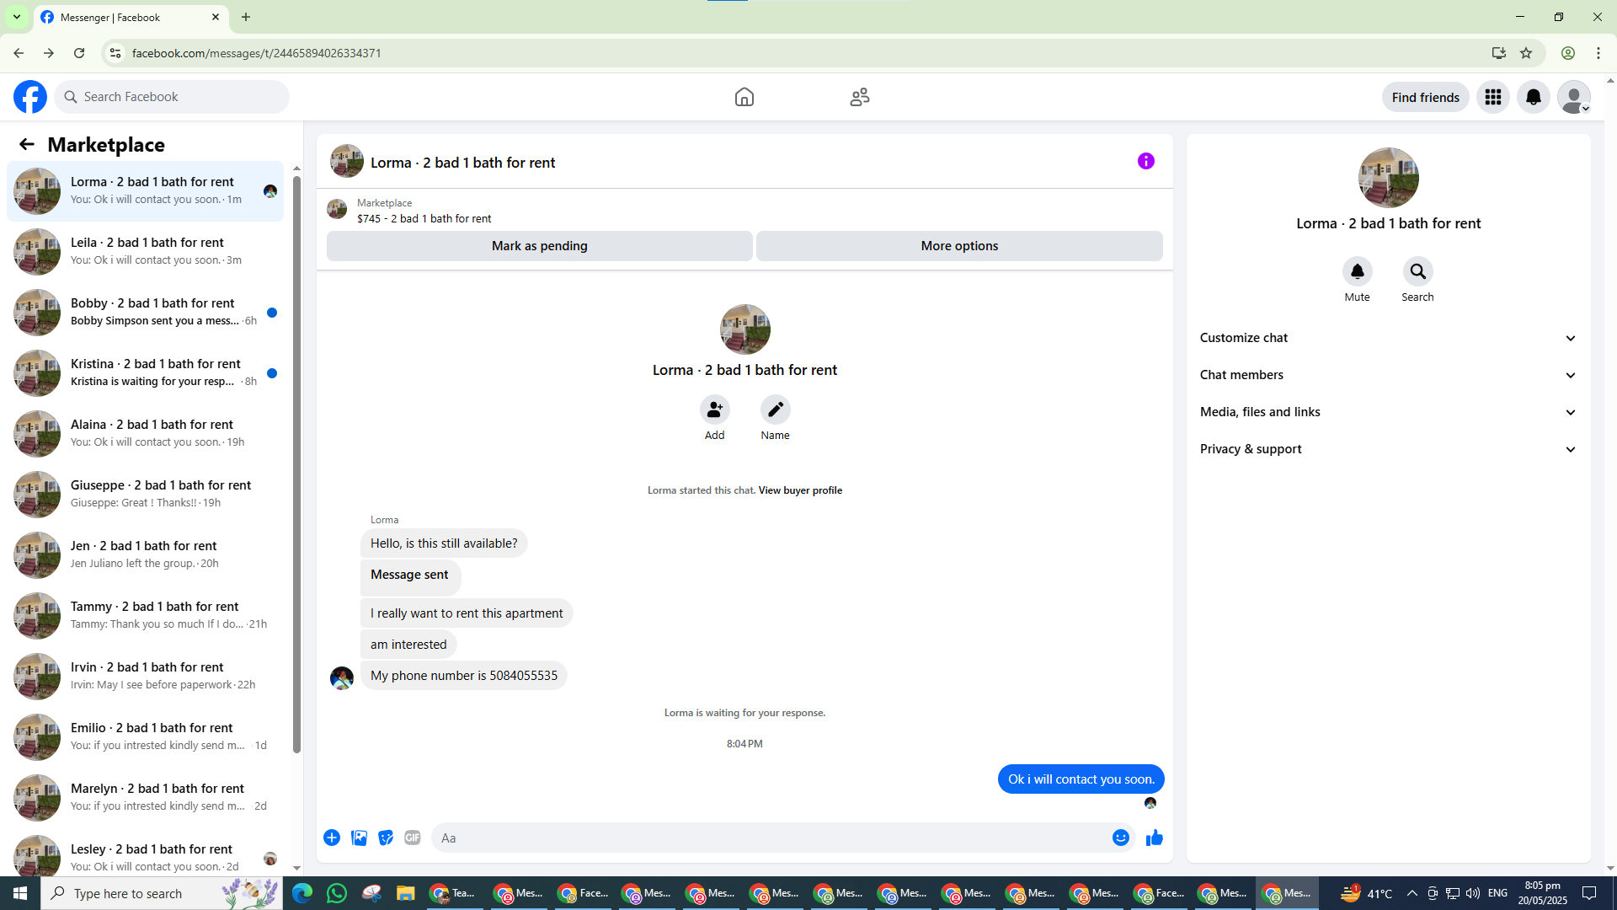Go to Facebook Home tab
This screenshot has height=910, width=1617.
[x=744, y=97]
